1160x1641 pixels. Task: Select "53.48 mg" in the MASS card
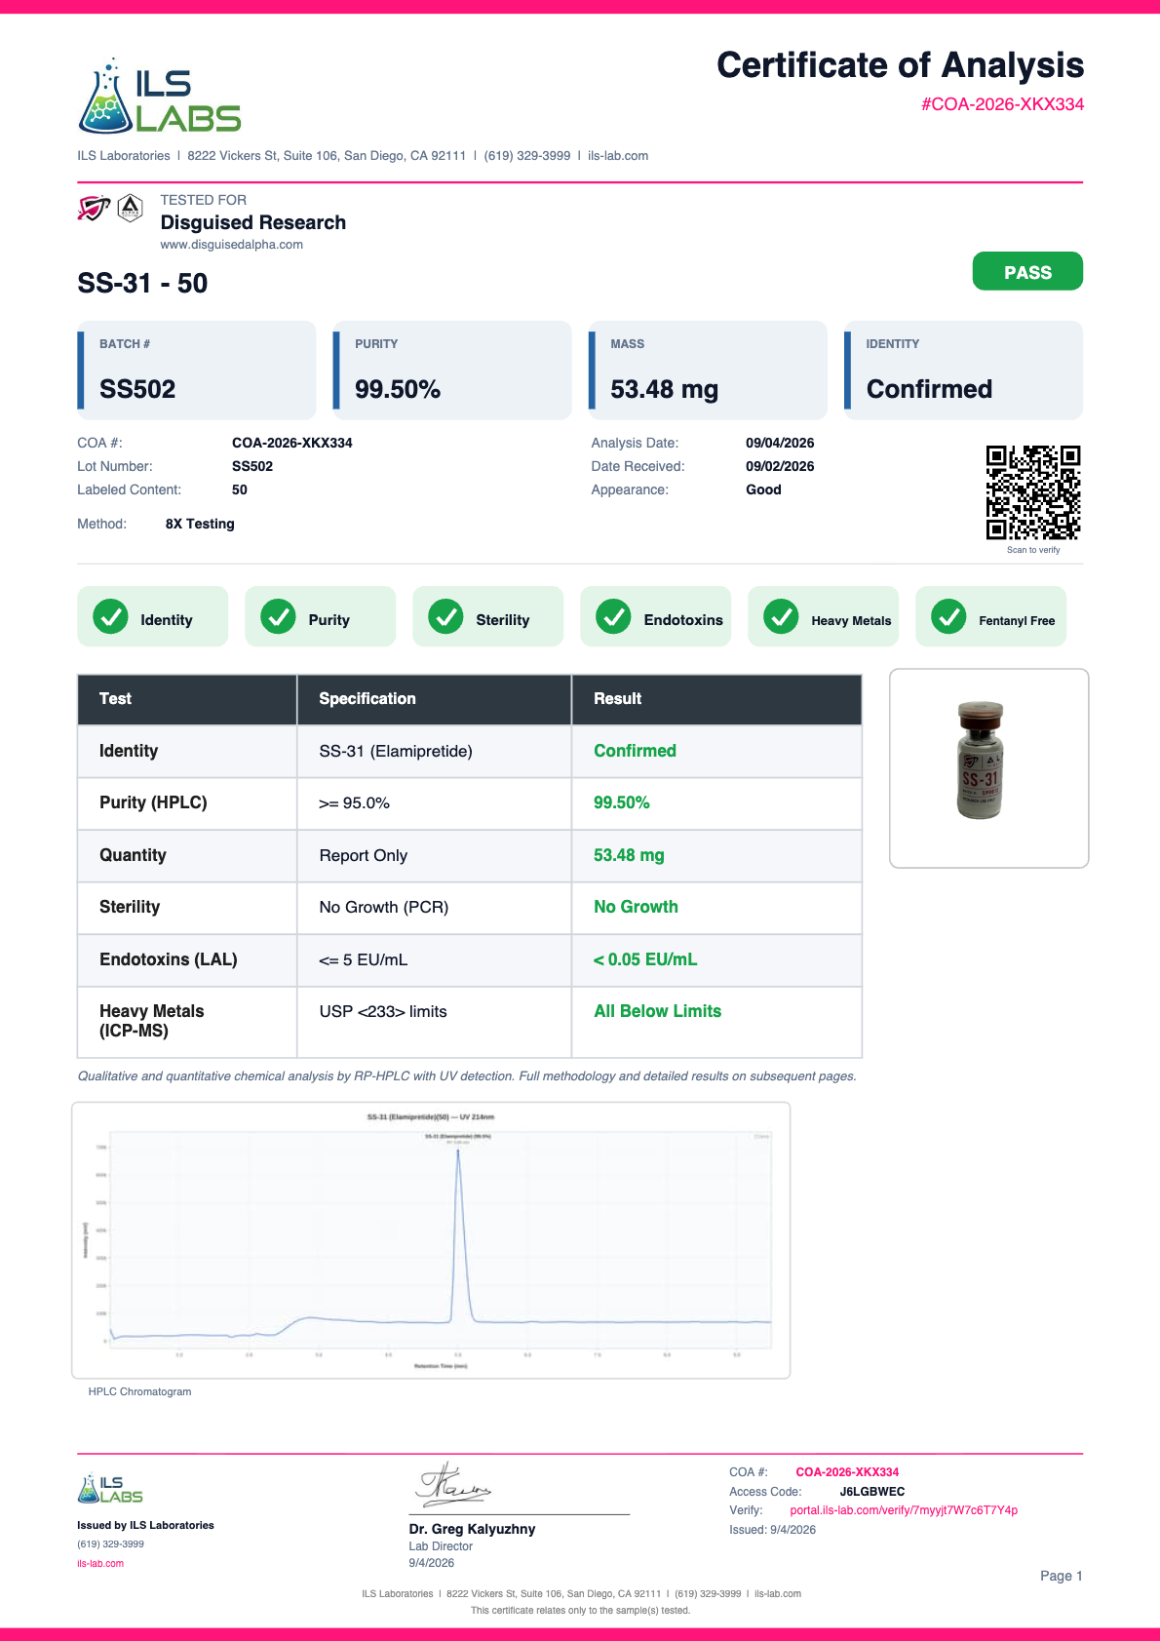pyautogui.click(x=665, y=389)
